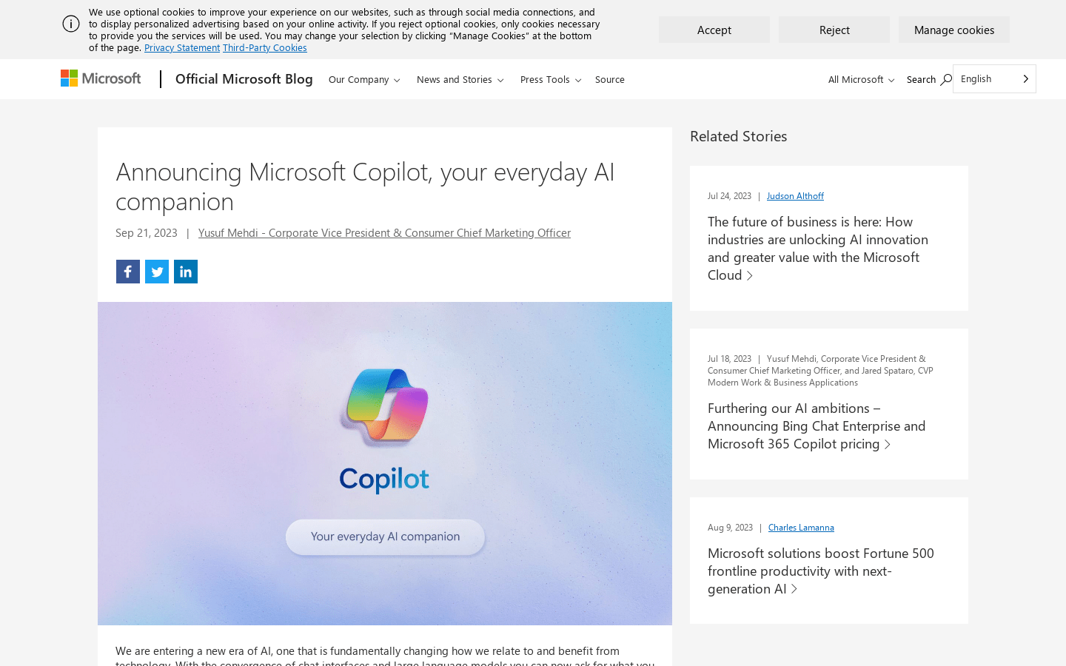Viewport: 1066px width, 666px height.
Task: Share the article on LinkedIn
Action: tap(185, 271)
